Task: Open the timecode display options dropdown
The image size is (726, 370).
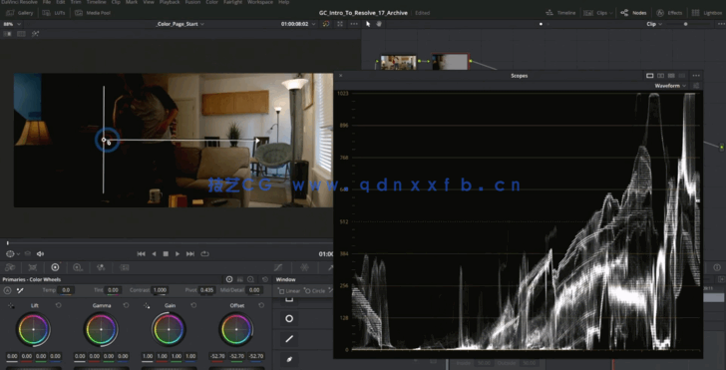Action: point(314,24)
